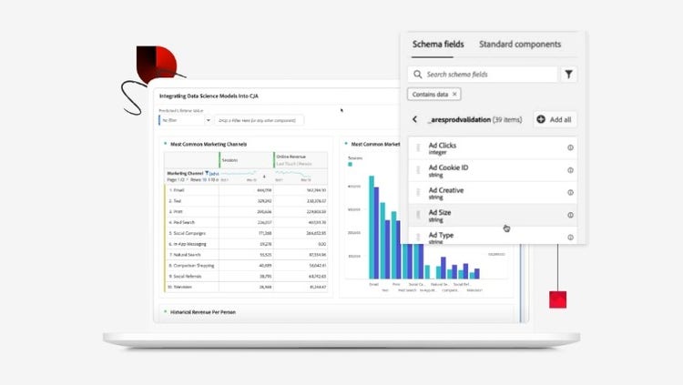Click the search magnifier icon
This screenshot has height=385, width=683.
point(417,75)
